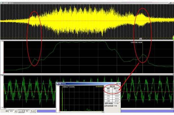174x115 pixels.
Task: Click the frequency (Hz) column header
Action: tap(116, 89)
